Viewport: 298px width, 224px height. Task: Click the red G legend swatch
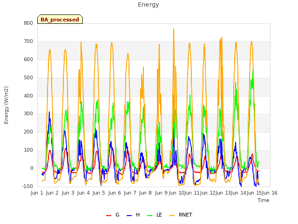(x=108, y=216)
